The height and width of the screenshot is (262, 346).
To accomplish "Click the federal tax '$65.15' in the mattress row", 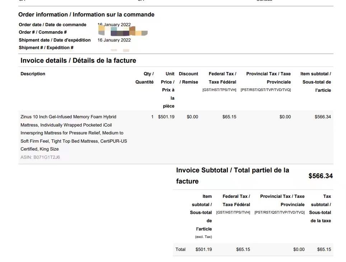I will pos(229,117).
